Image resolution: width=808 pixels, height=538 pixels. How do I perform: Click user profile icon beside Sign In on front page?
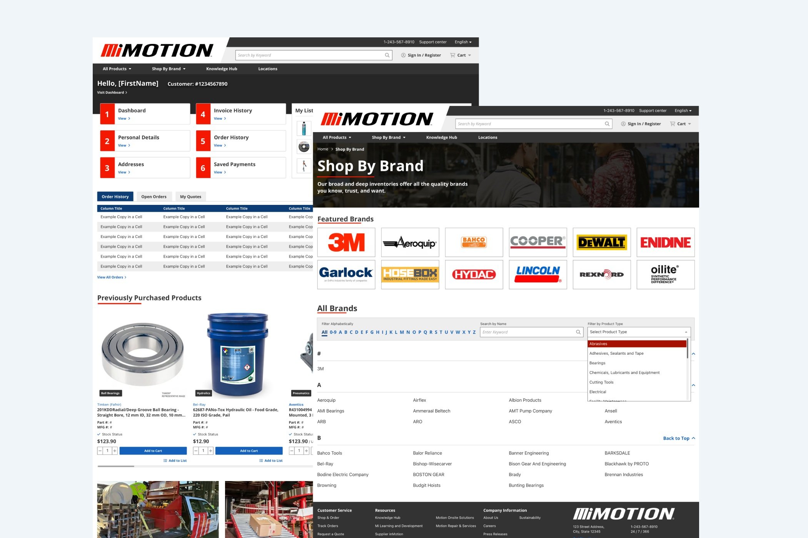(623, 124)
